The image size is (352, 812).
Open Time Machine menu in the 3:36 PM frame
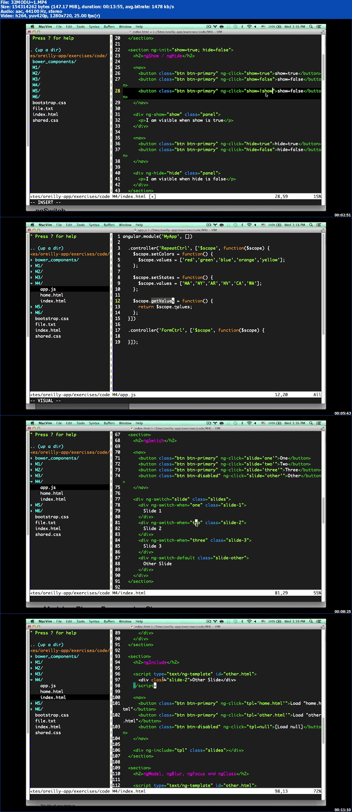(x=235, y=423)
